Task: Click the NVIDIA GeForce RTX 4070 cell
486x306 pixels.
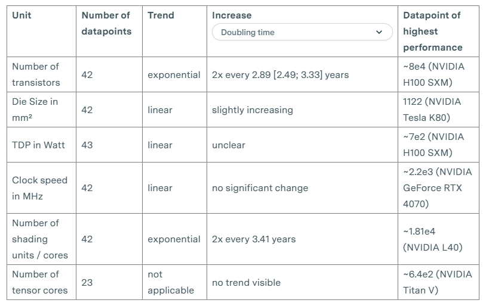Action: tap(437, 188)
